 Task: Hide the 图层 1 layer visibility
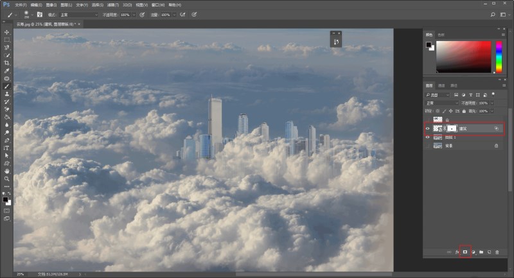[428, 137]
